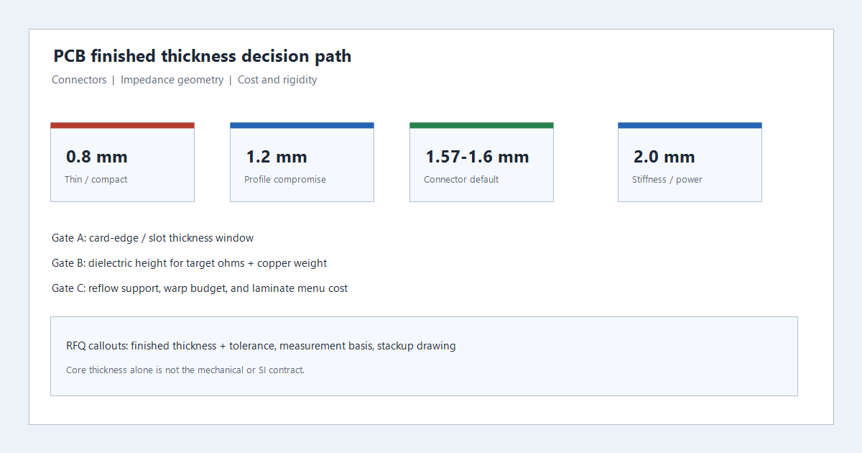This screenshot has height=453, width=862.
Task: Click the title 'PCB finished thickness decision path'
Action: pyautogui.click(x=203, y=56)
